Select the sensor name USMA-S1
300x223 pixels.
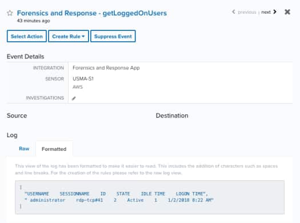[x=83, y=79]
